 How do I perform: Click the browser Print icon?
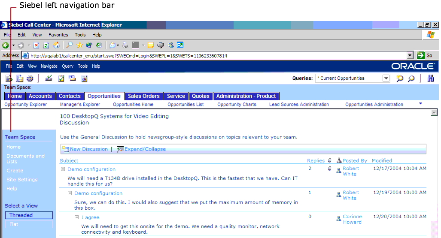125,45
